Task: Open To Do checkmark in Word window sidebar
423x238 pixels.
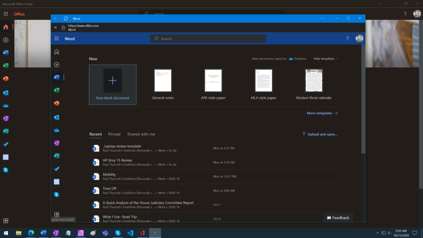Action: pos(57,169)
